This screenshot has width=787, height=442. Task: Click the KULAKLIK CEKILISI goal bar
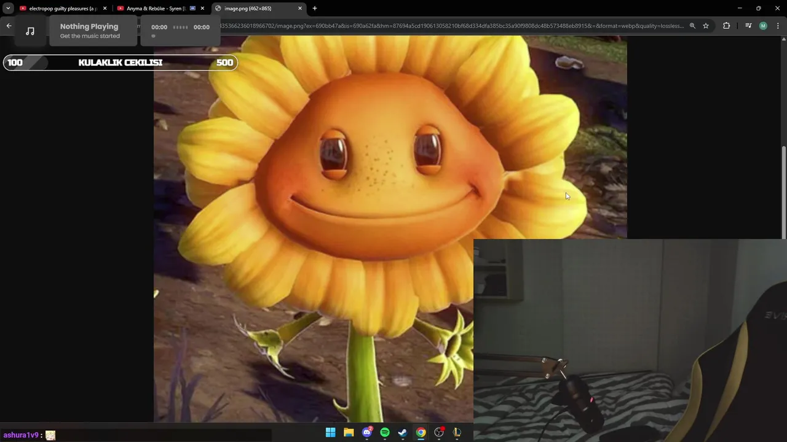(121, 63)
